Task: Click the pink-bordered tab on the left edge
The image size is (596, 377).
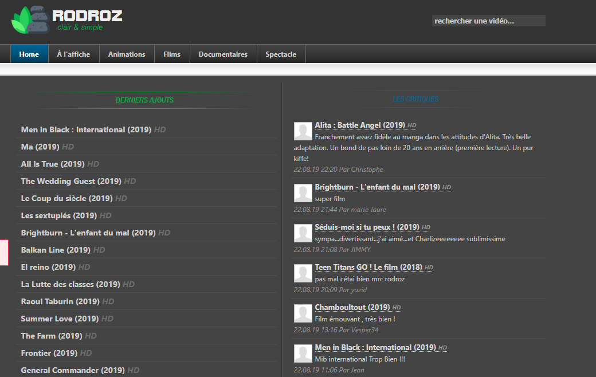Action: tap(4, 252)
